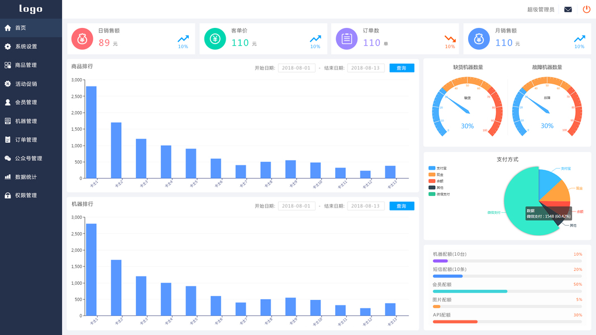
Task: Click the 缺货机器数量 gauge needle
Action: tap(457, 105)
